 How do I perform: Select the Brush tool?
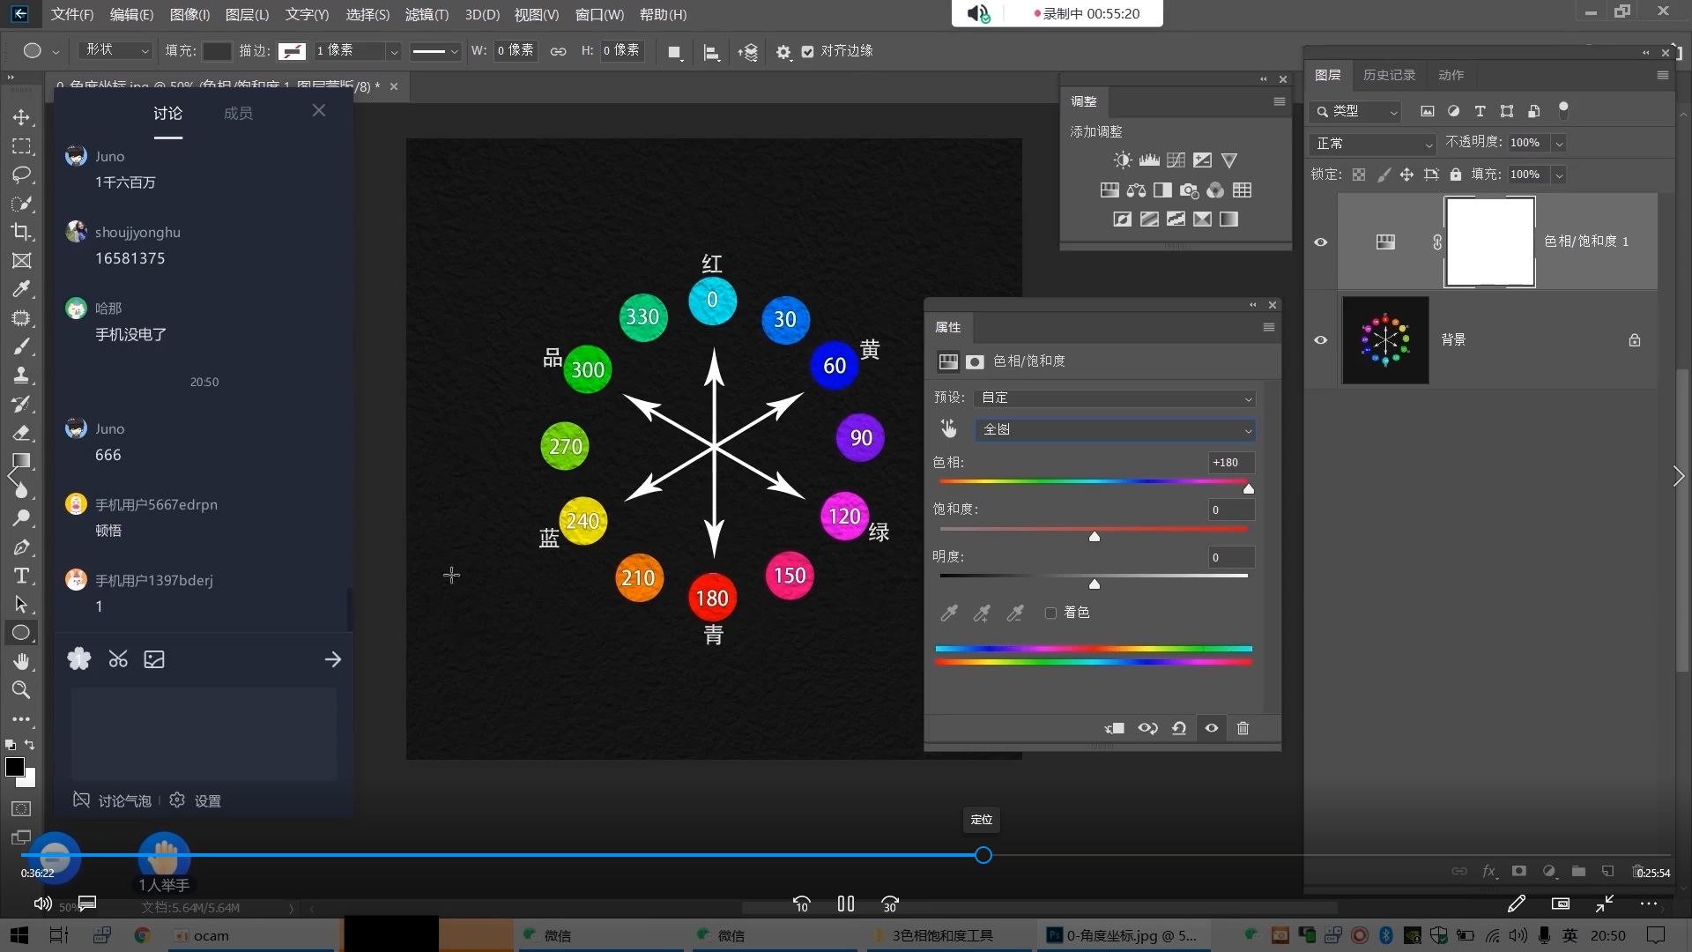pos(21,346)
